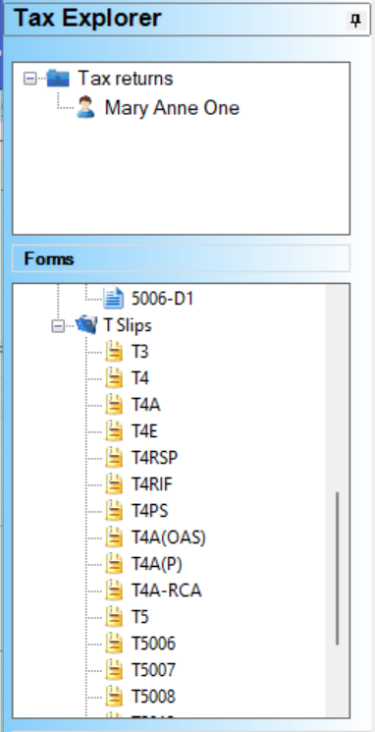The height and width of the screenshot is (732, 375).
Task: Open the T3 slip
Action: click(x=139, y=352)
